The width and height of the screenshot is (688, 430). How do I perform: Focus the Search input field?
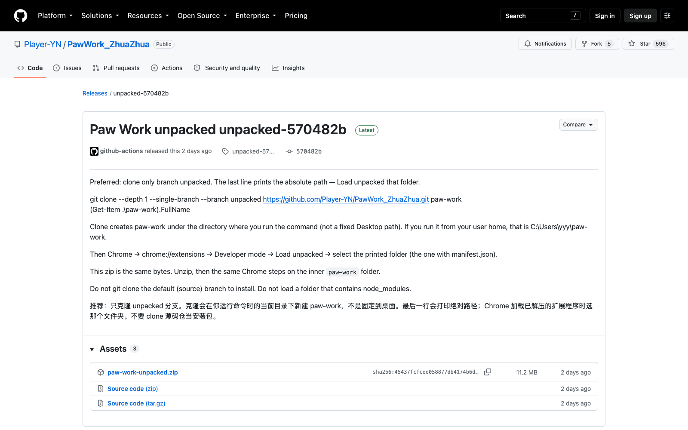coord(543,15)
